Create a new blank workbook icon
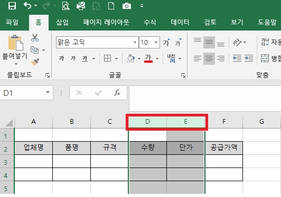This screenshot has height=197, width=281. tap(111, 6)
